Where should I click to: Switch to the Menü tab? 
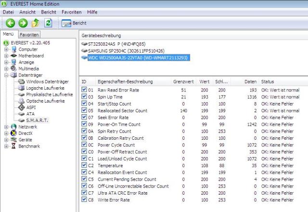(8, 34)
